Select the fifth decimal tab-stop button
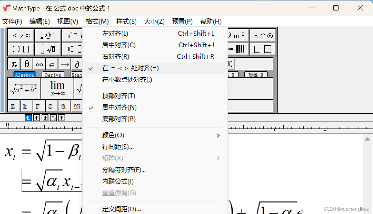Image resolution: width=373 pixels, height=214 pixels. 62,118
